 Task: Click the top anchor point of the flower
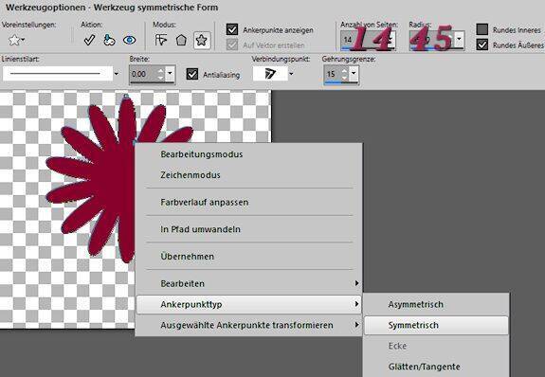(x=126, y=96)
